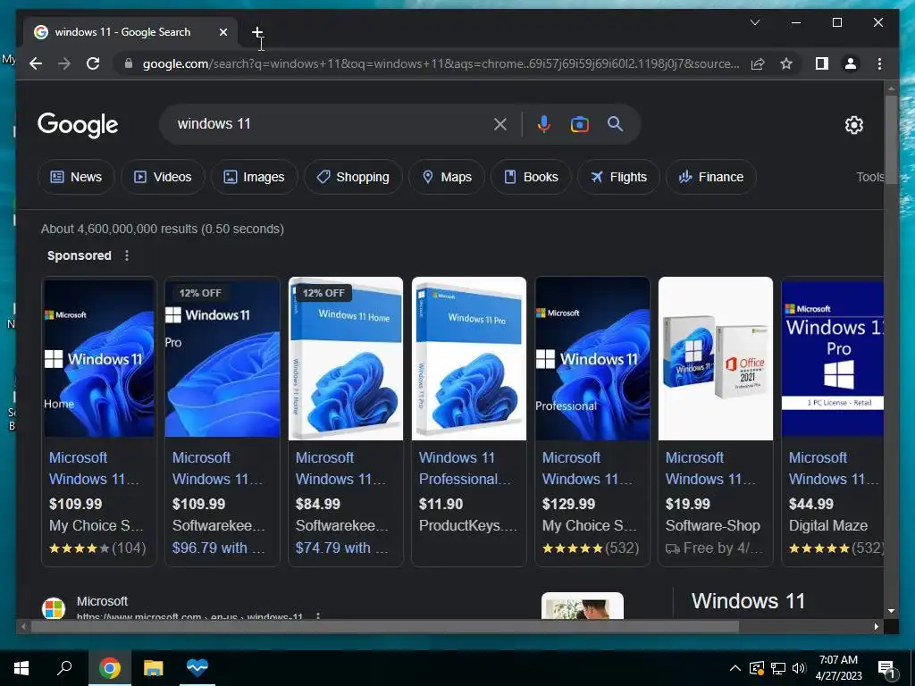The height and width of the screenshot is (686, 915).
Task: Reload the Google search page
Action: click(93, 63)
